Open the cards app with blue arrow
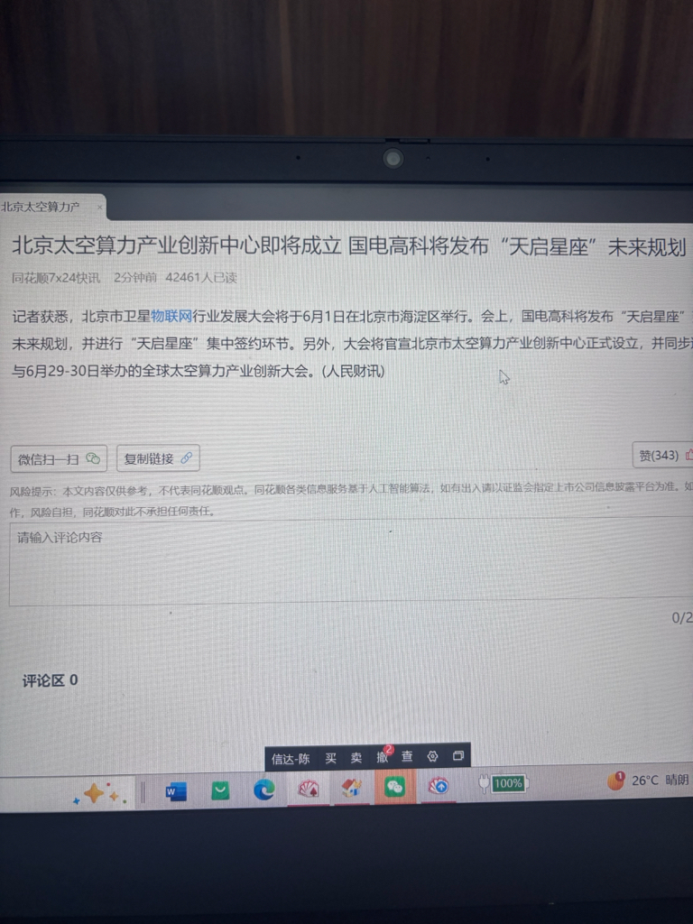This screenshot has width=693, height=924. (x=438, y=786)
